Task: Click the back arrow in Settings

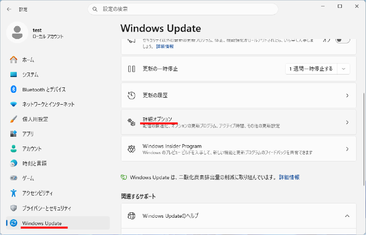Action: (9, 9)
